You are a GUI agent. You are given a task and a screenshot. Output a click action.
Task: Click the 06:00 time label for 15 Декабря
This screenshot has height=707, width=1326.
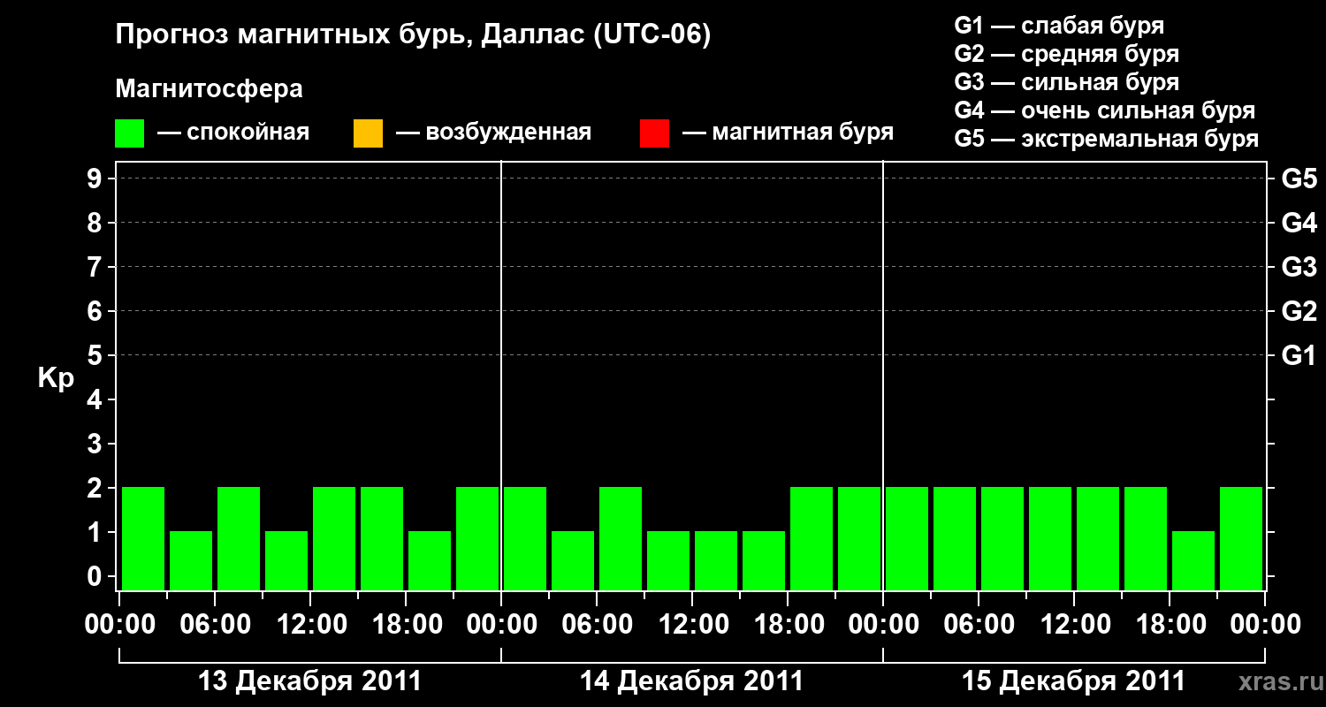coord(979,625)
